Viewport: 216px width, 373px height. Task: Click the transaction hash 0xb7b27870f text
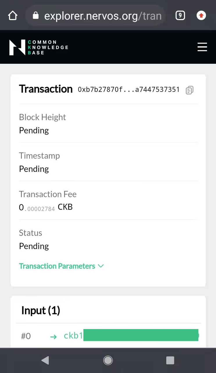point(128,89)
